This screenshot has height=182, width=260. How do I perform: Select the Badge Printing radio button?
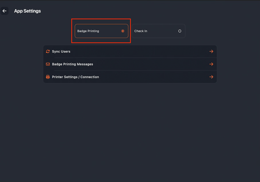tap(123, 31)
